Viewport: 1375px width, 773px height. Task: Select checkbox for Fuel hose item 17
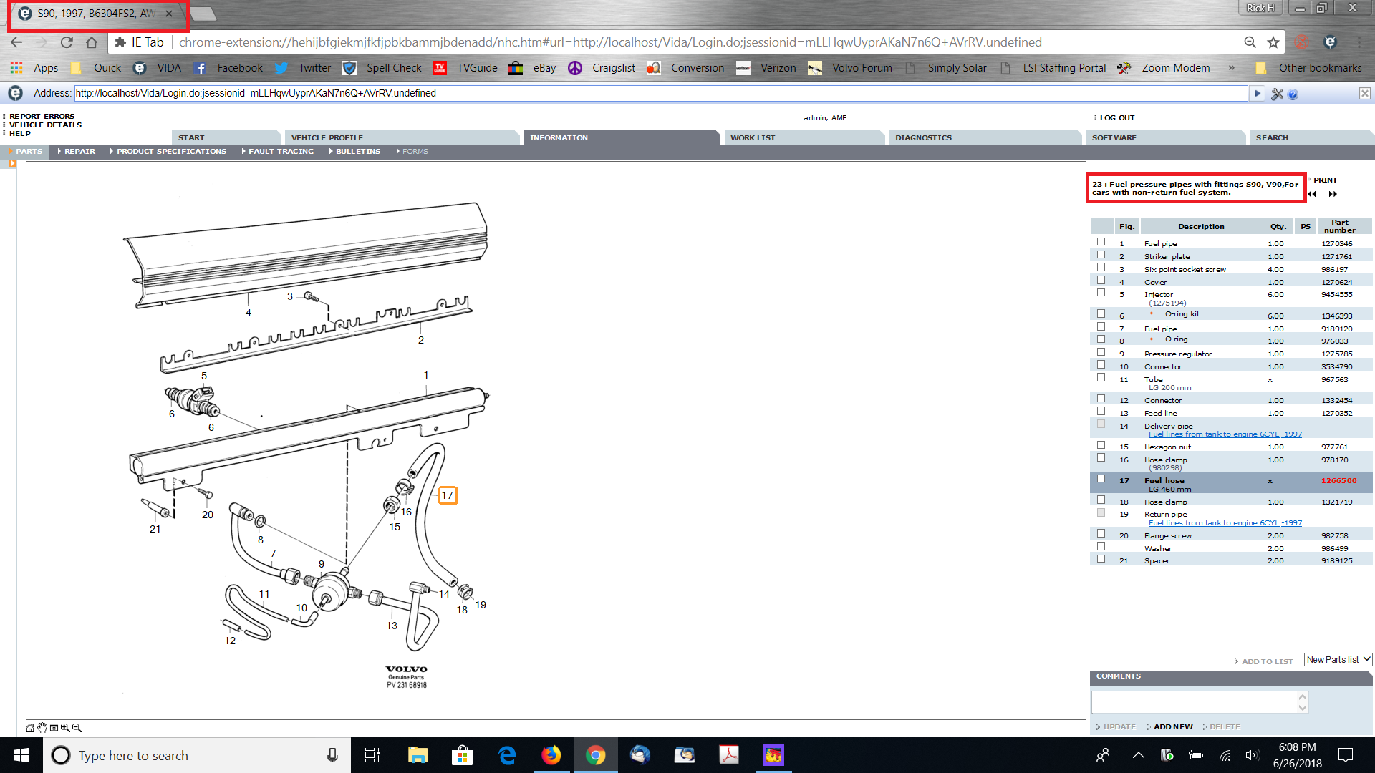pos(1101,480)
